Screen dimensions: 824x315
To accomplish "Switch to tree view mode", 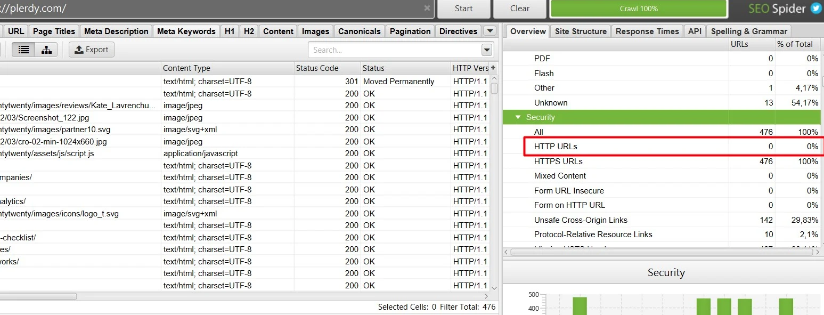I will 46,49.
